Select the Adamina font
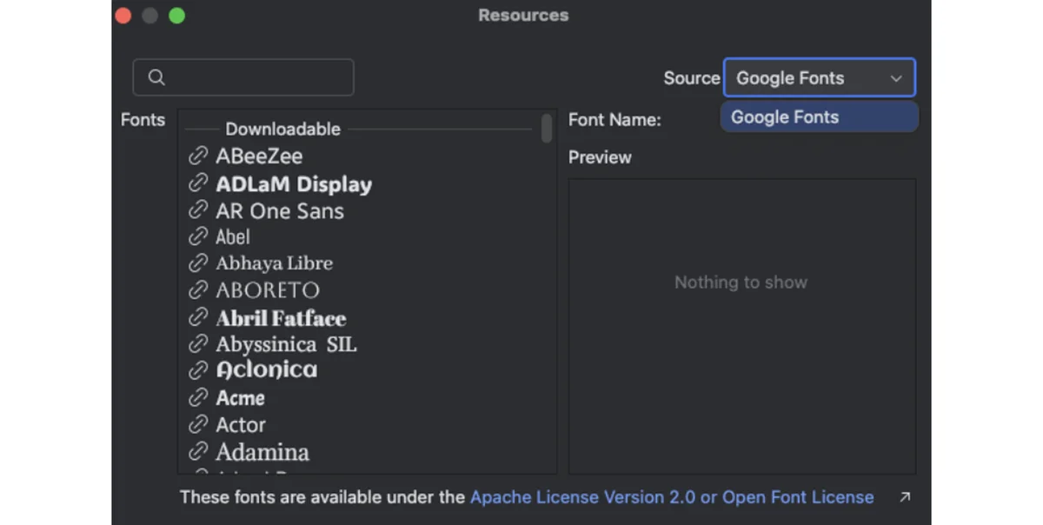1043x525 pixels. click(x=262, y=452)
